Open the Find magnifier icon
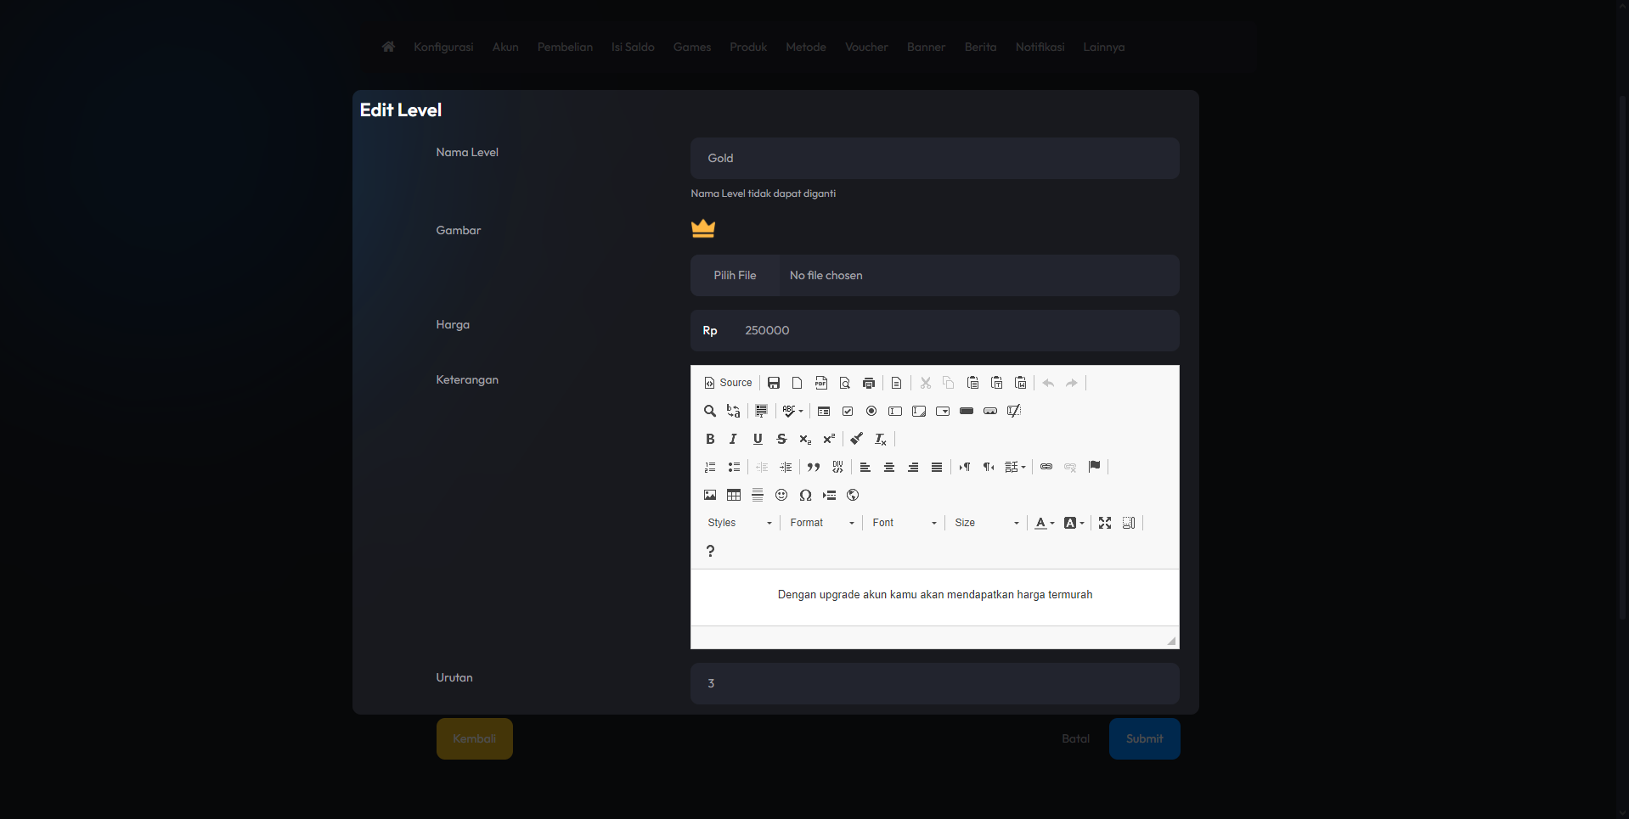The height and width of the screenshot is (819, 1629). click(x=710, y=411)
